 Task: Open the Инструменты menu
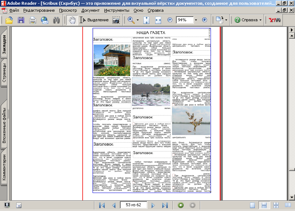click(117, 11)
